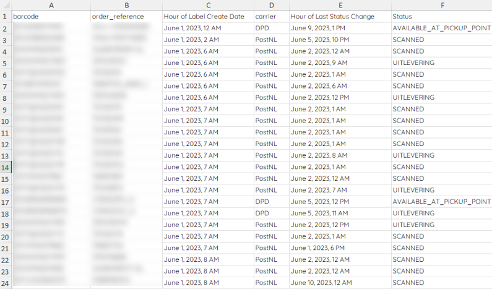
Task: Select column A header
Action: pyautogui.click(x=51, y=5)
